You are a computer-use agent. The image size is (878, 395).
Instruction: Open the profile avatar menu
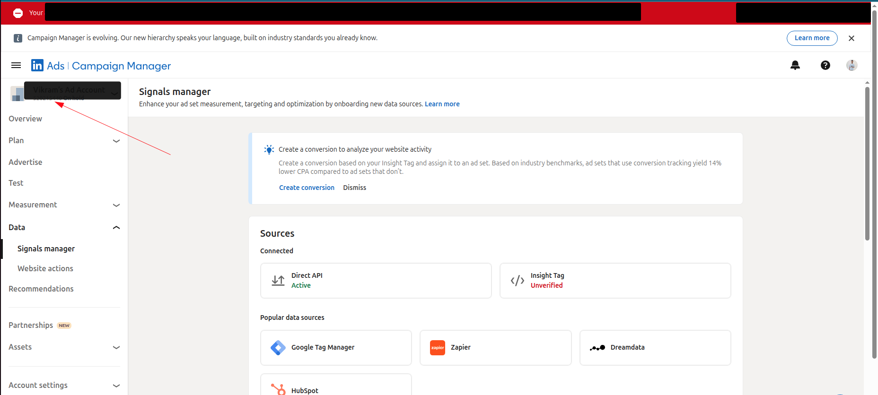tap(852, 65)
